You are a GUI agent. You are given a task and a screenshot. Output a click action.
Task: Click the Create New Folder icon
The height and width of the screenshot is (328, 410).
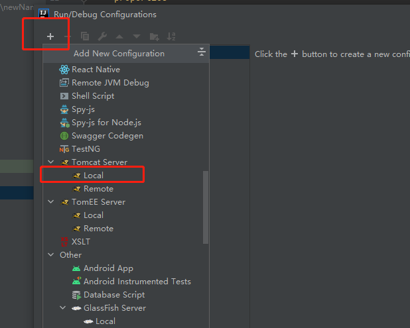coord(155,36)
